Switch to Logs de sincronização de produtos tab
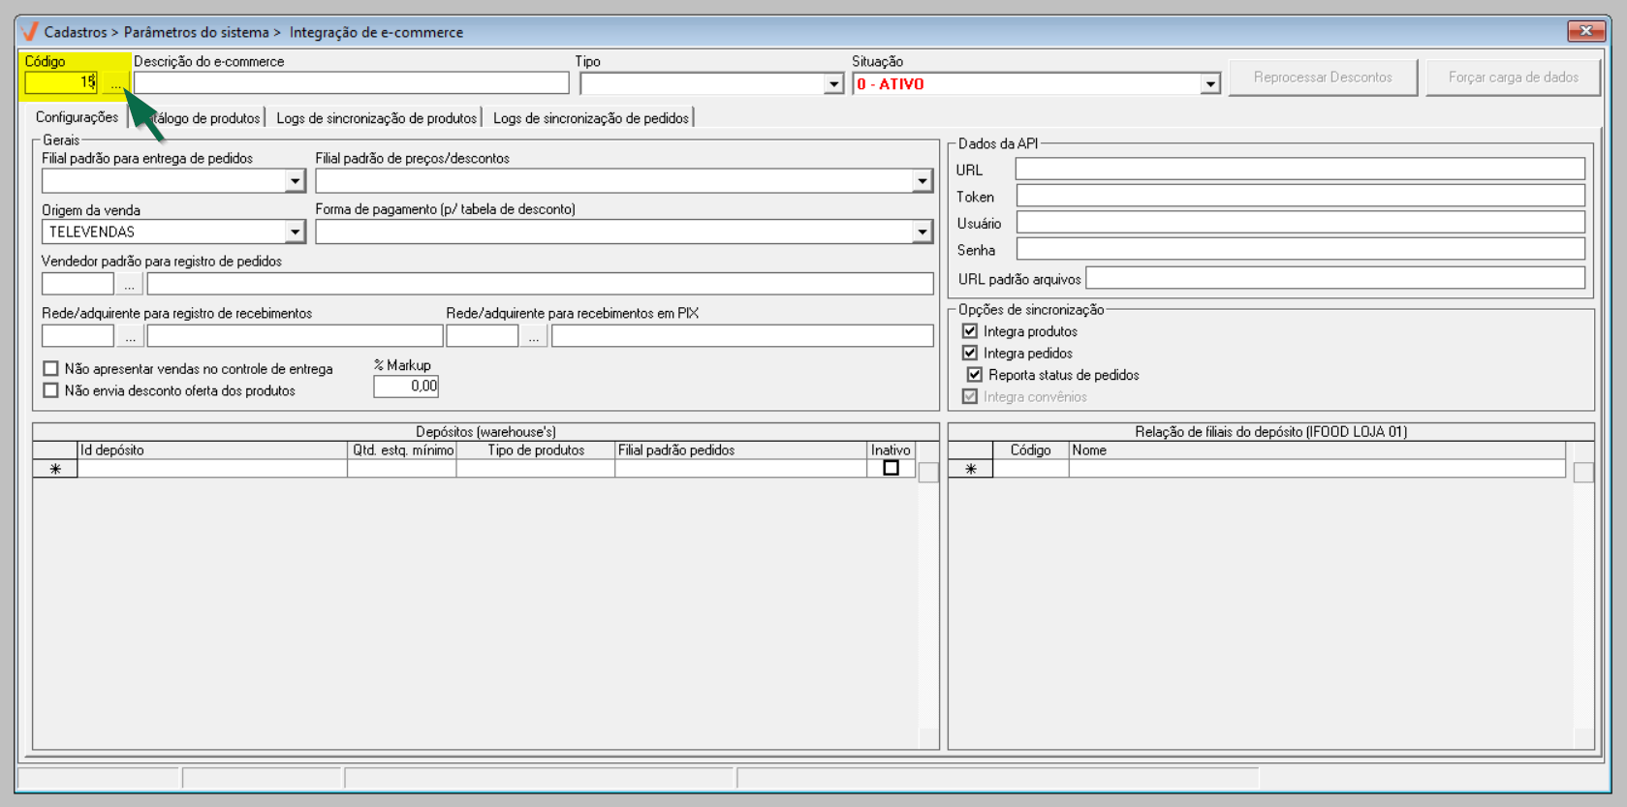Screen dimensions: 1627x807 pyautogui.click(x=376, y=118)
